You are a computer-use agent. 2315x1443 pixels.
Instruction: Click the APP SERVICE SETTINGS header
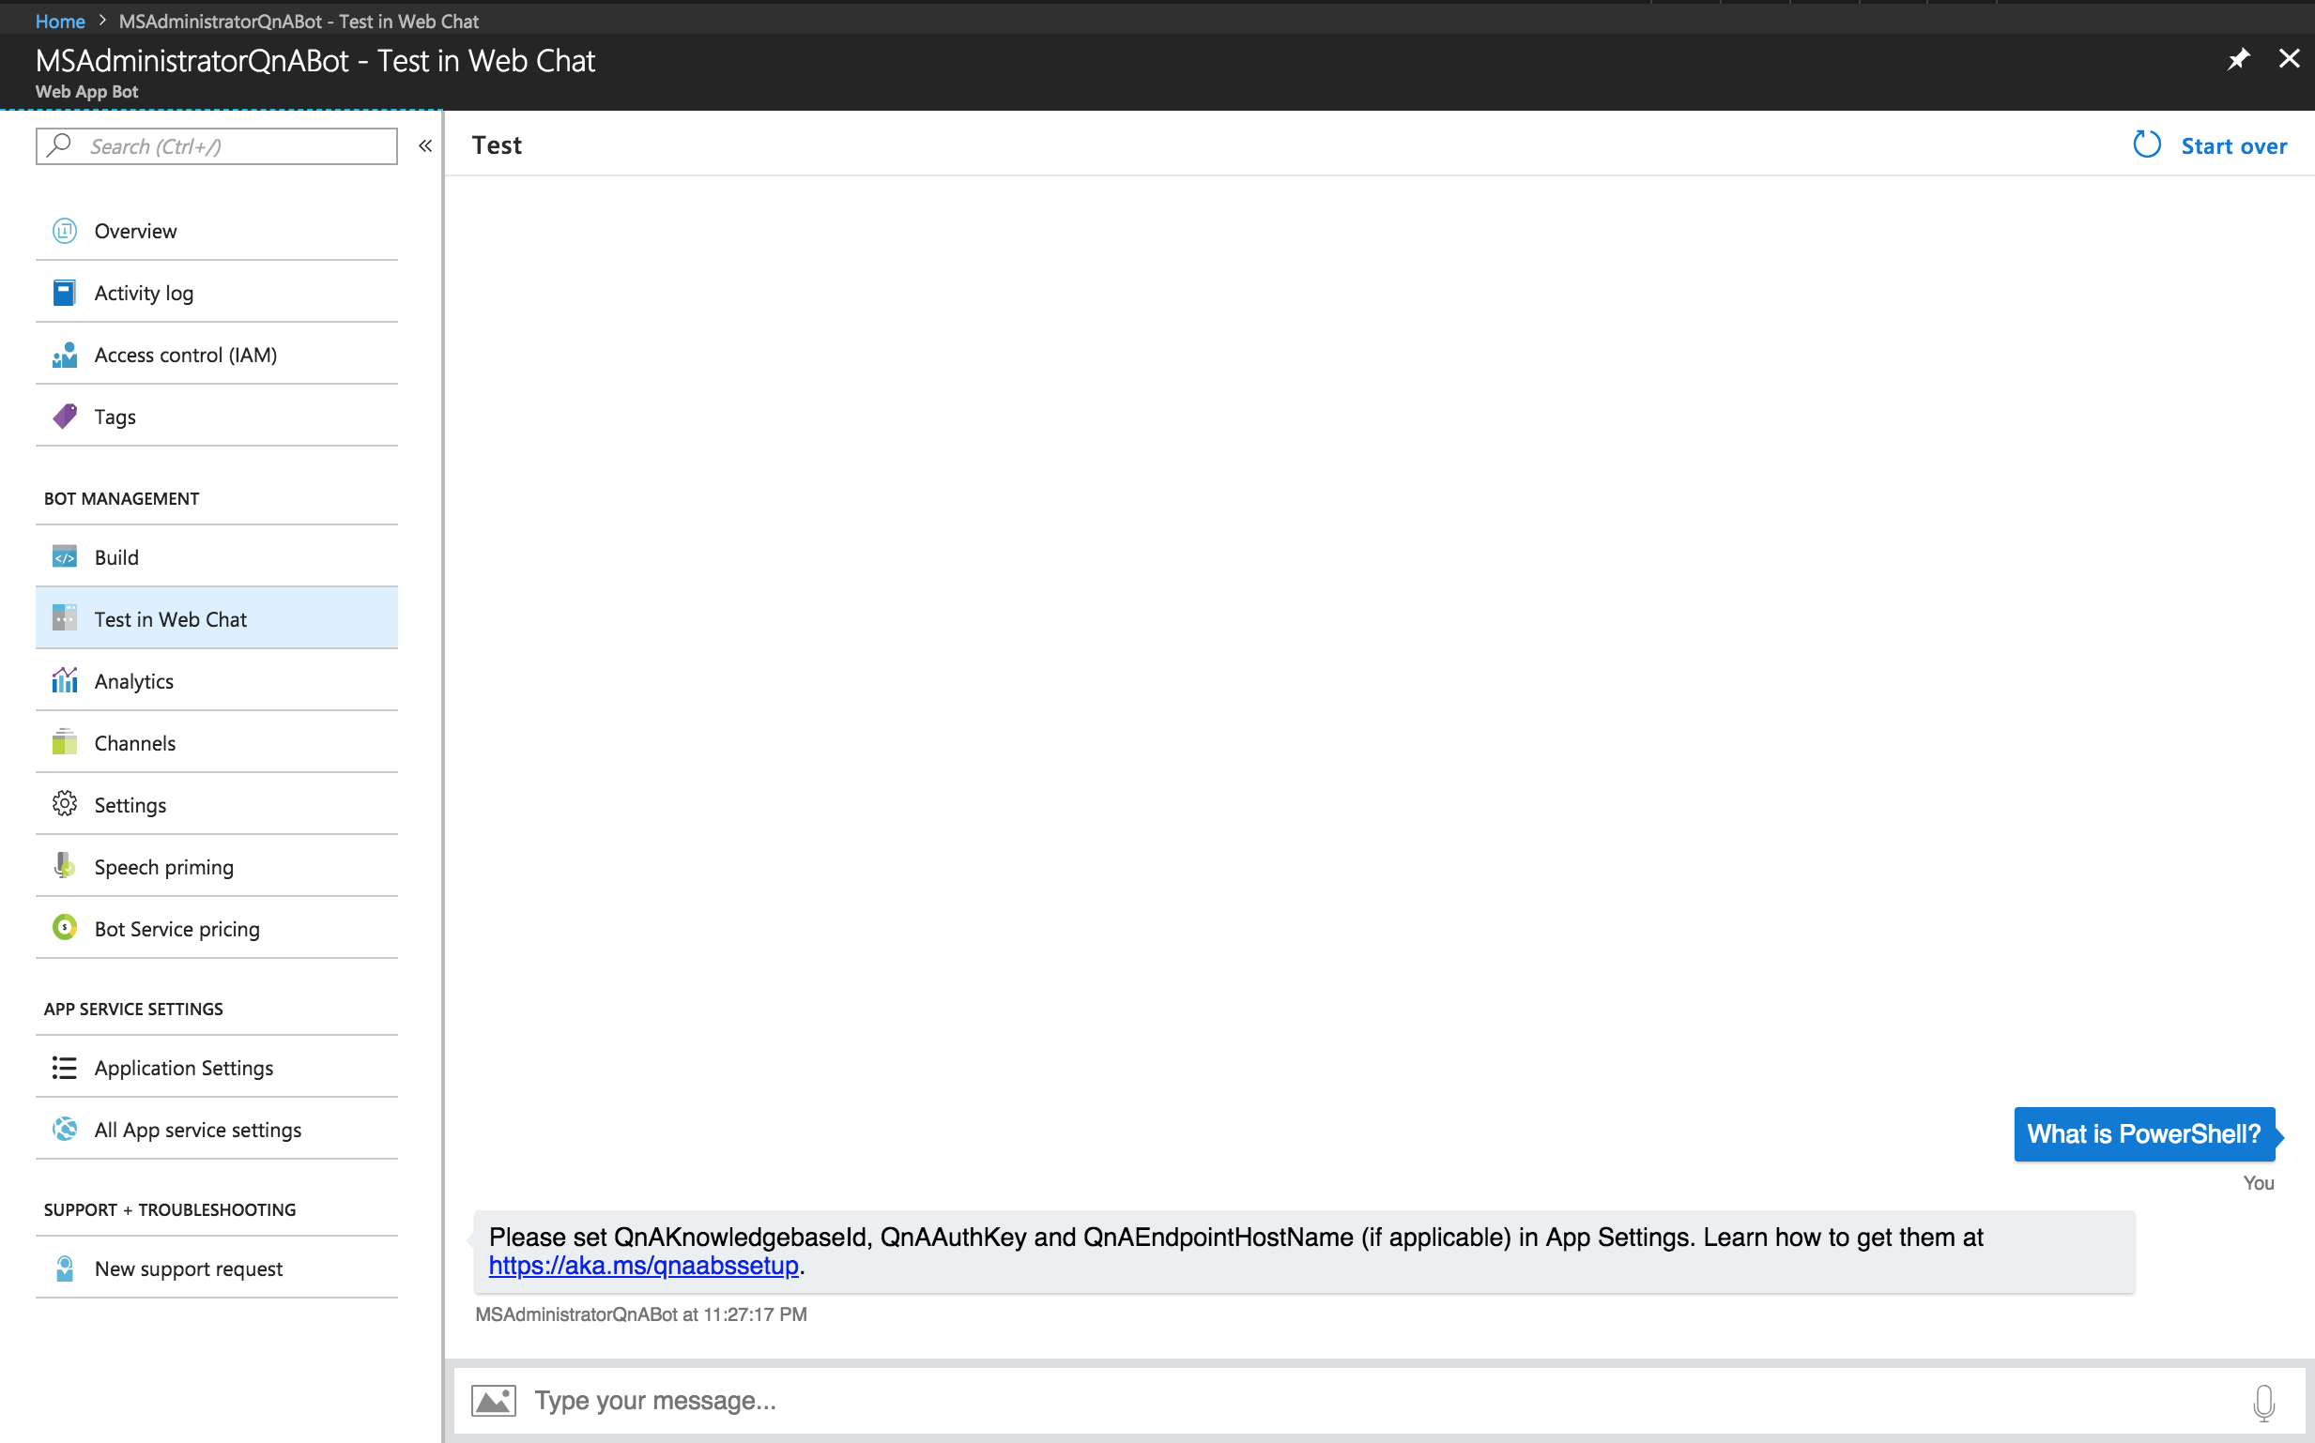(x=133, y=1009)
